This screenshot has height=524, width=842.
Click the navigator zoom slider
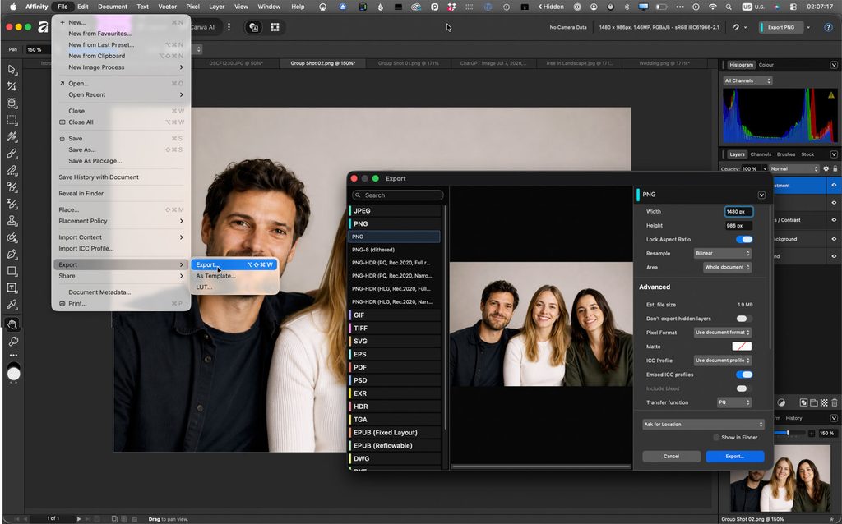[789, 433]
